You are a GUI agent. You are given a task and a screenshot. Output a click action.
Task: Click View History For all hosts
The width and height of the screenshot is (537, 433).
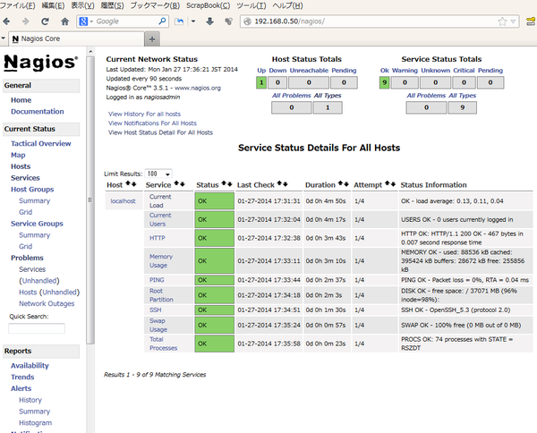(x=144, y=114)
